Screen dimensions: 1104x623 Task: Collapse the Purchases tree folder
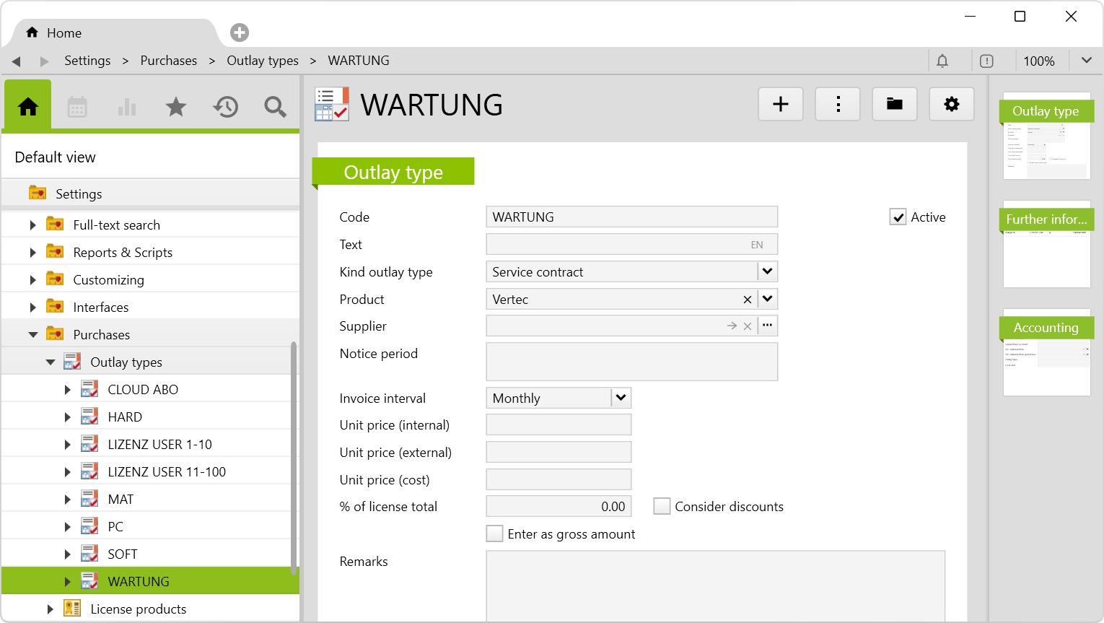33,335
